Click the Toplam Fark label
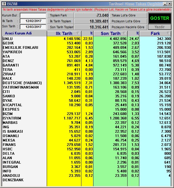Screen dimensions: 174x188 click(58, 15)
